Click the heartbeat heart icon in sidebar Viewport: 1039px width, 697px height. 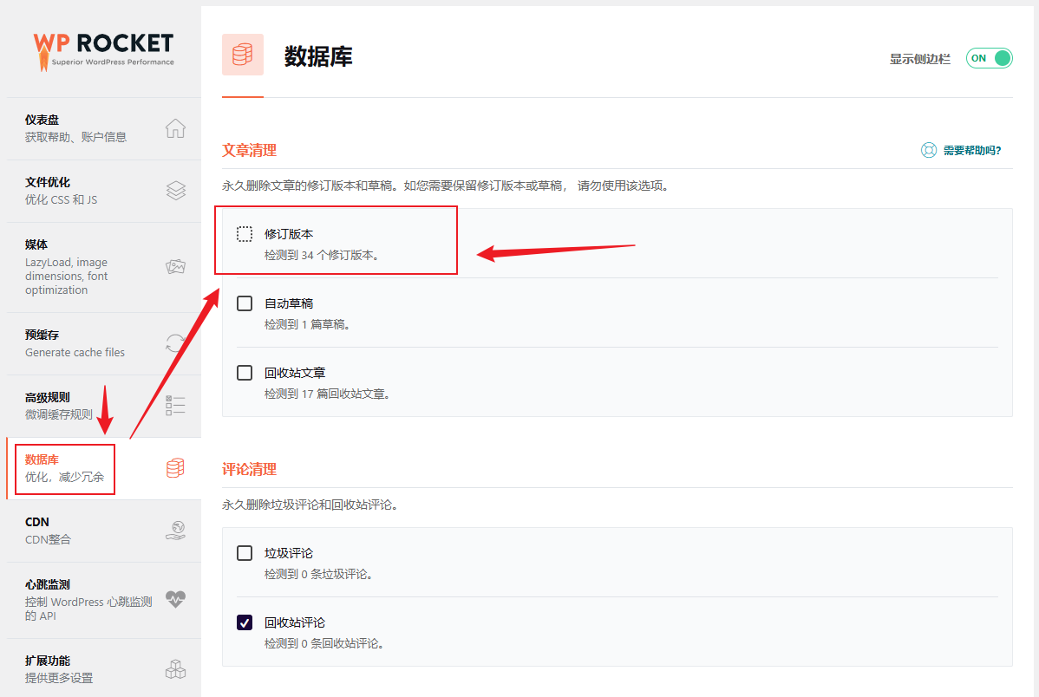(175, 599)
